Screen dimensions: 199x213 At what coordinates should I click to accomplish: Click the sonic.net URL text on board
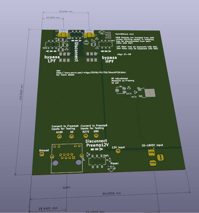pos(91,73)
